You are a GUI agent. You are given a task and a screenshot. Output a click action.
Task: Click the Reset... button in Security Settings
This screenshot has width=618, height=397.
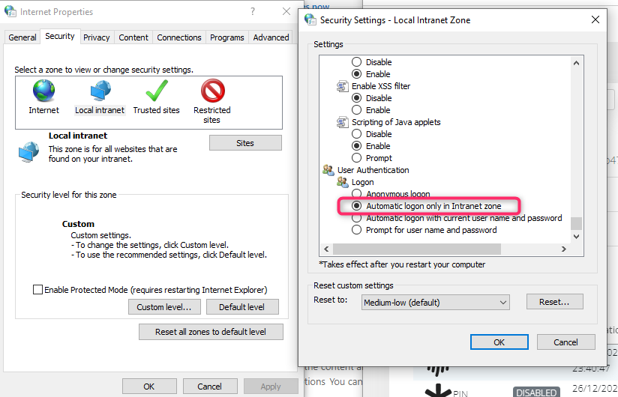[554, 302]
